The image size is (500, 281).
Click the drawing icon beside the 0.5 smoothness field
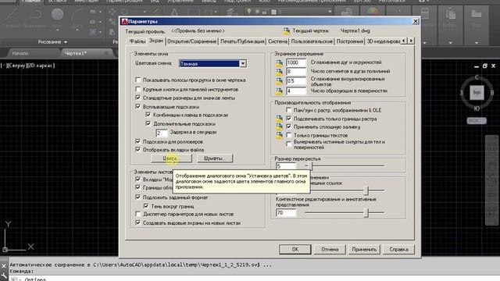[x=279, y=81]
